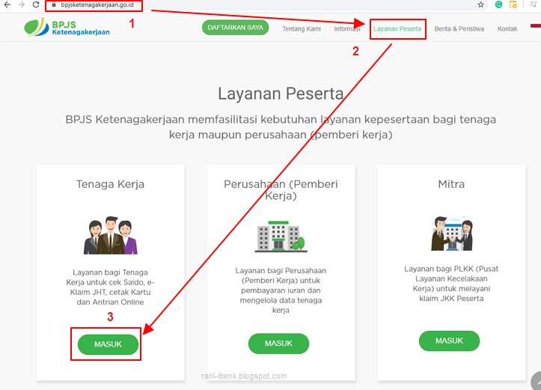The width and height of the screenshot is (541, 390).
Task: Click the Tenaga Kerja three-people illustration
Action: 111,236
